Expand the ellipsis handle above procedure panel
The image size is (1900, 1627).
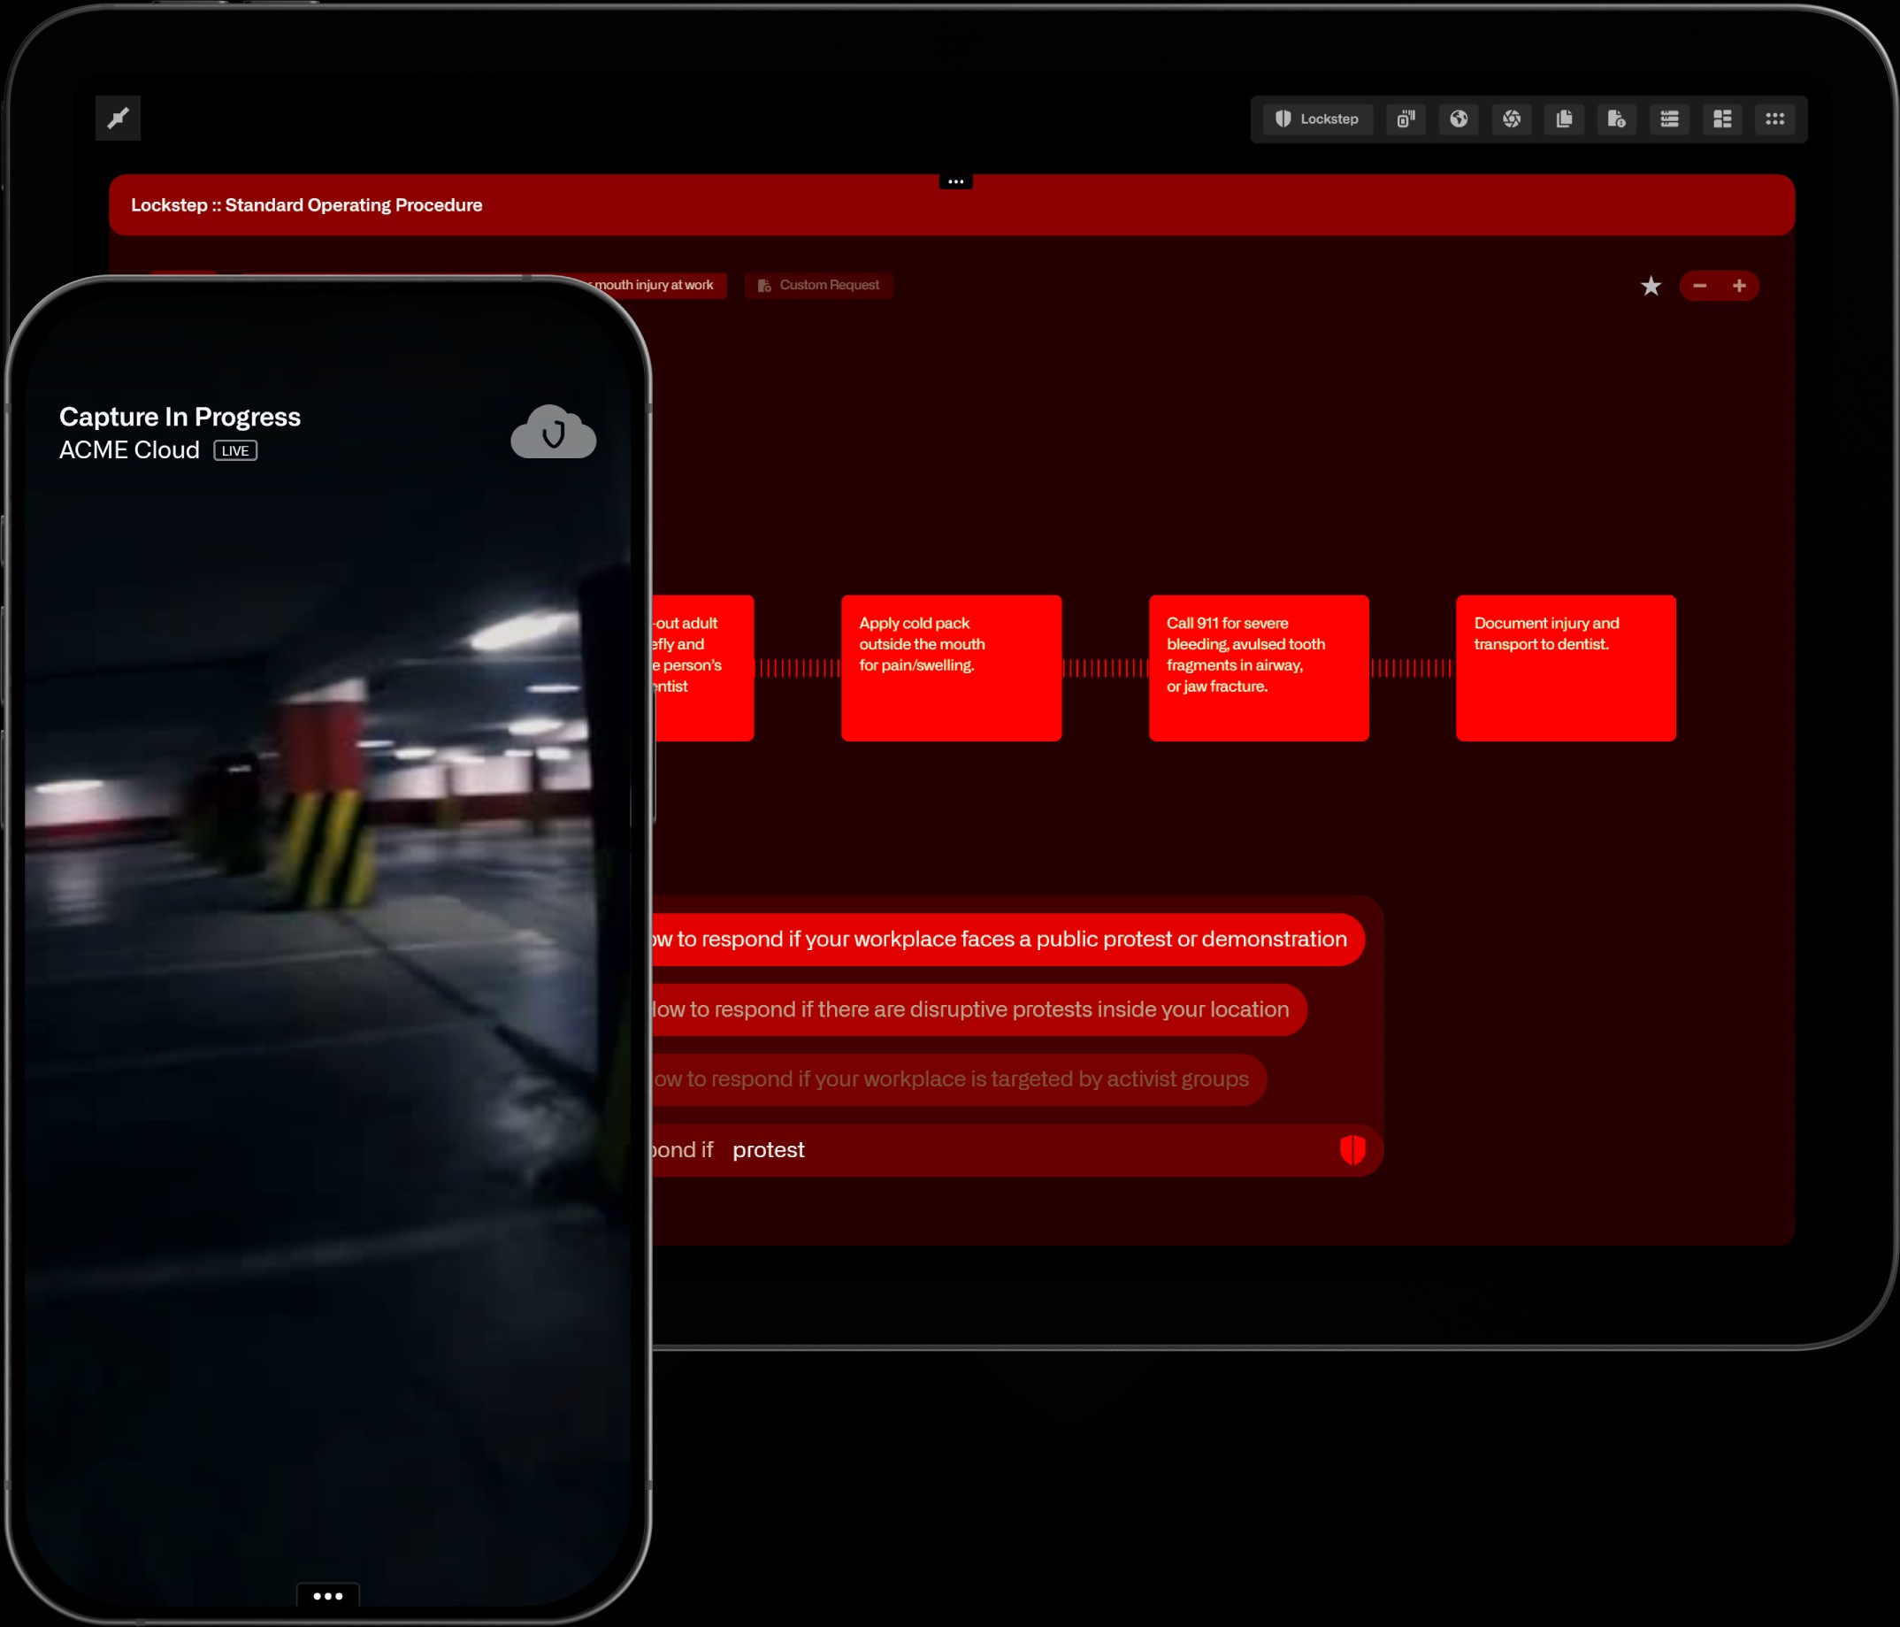(x=955, y=181)
